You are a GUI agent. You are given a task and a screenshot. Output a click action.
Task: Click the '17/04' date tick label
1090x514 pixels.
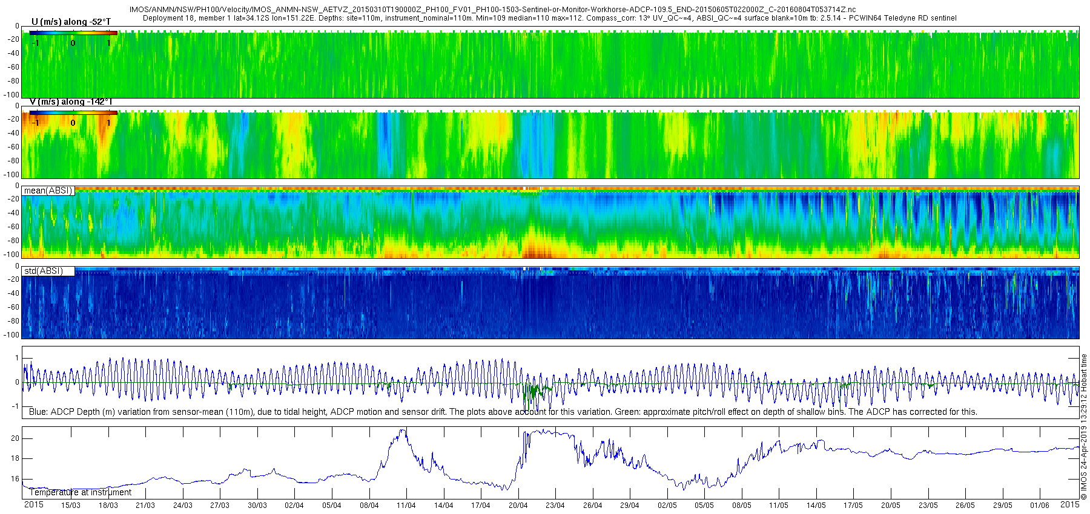(481, 506)
